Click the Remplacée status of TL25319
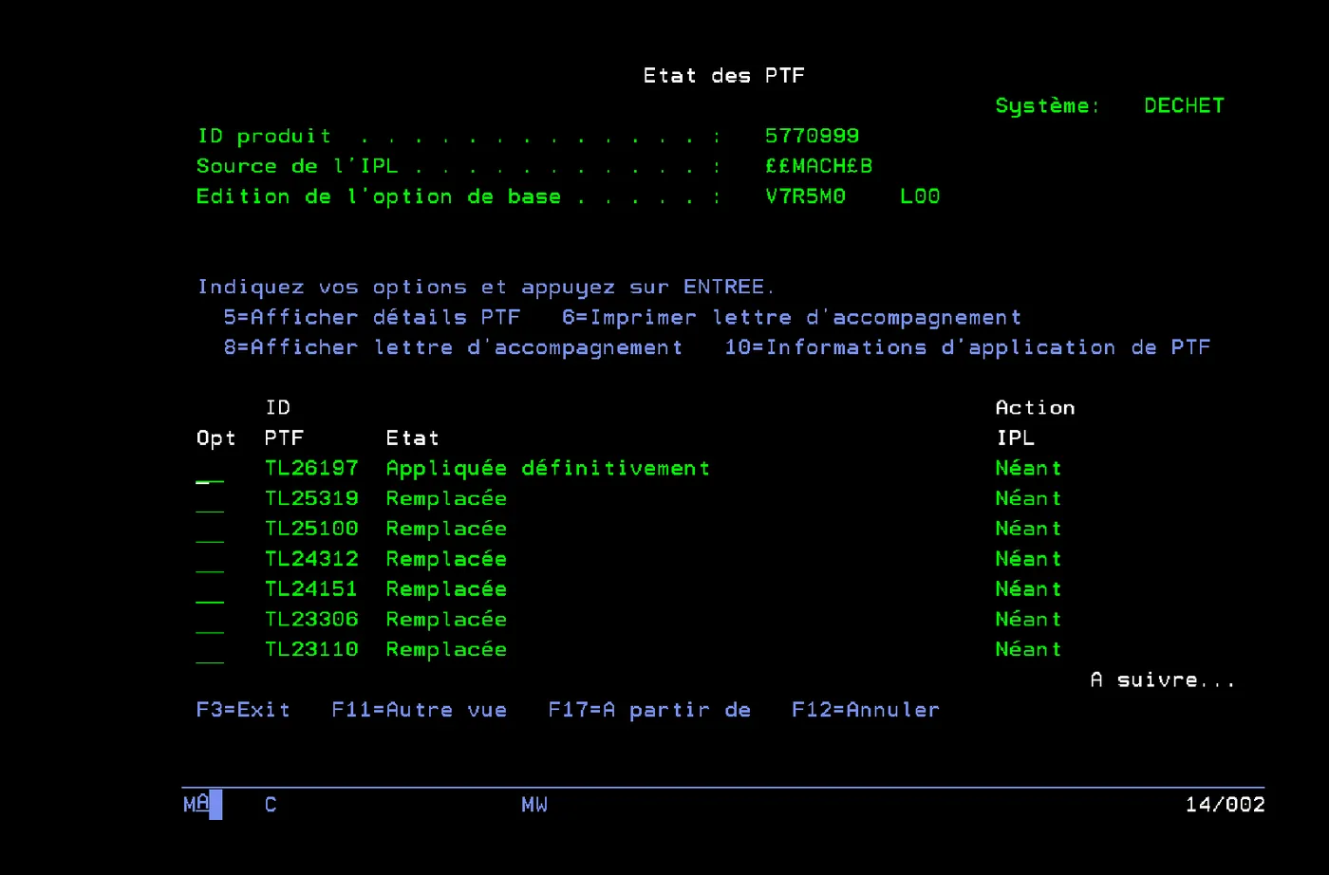 446,498
